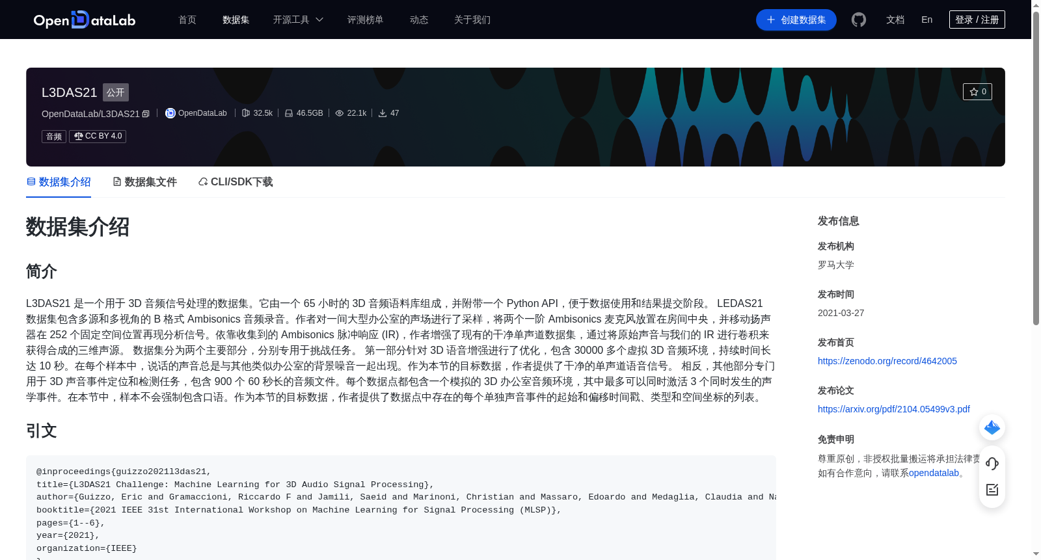This screenshot has width=1041, height=560.
Task: Open 文档 link in the header
Action: pos(895,20)
